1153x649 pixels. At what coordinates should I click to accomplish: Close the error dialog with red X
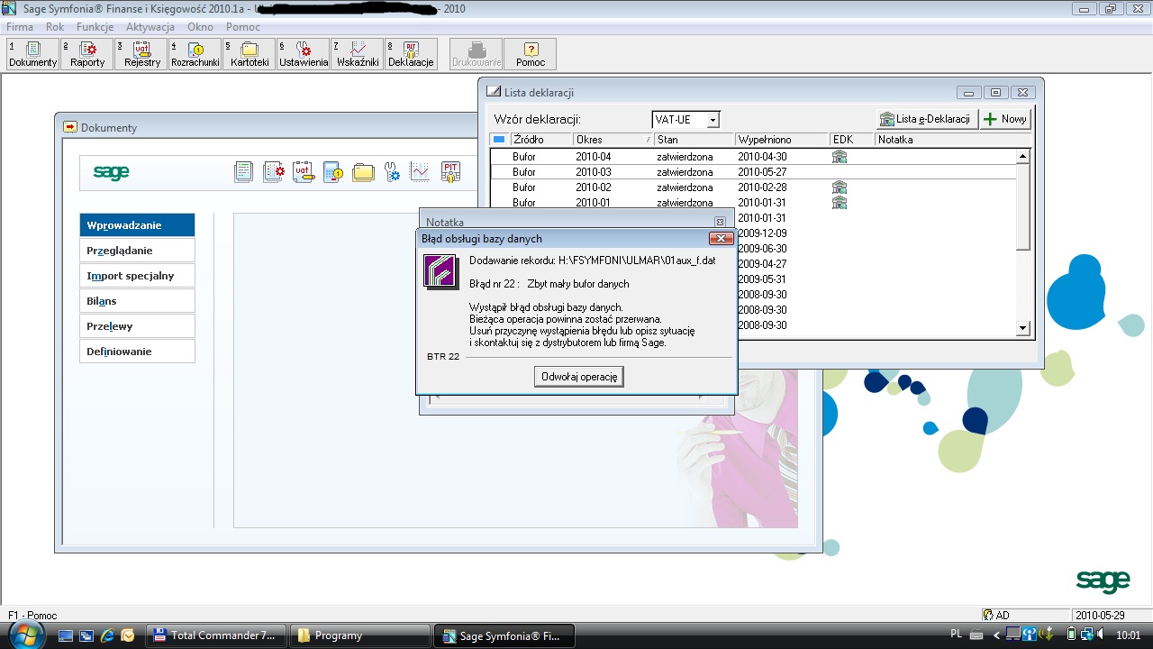(720, 239)
